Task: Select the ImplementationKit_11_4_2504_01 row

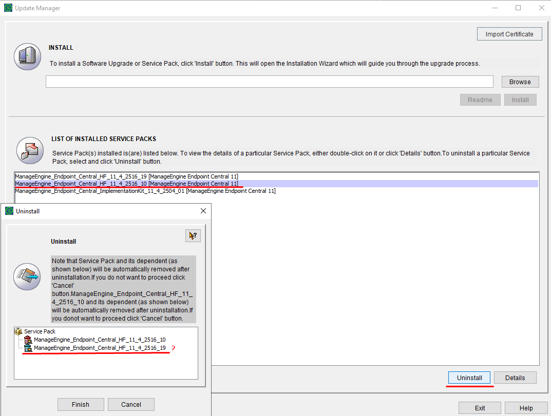Action: 276,191
